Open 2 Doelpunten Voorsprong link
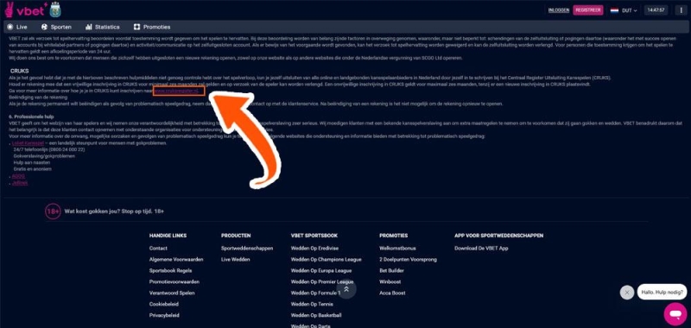This screenshot has height=328, width=691. (x=408, y=259)
